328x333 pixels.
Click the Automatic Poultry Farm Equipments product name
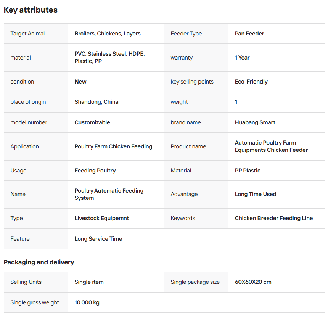(271, 146)
